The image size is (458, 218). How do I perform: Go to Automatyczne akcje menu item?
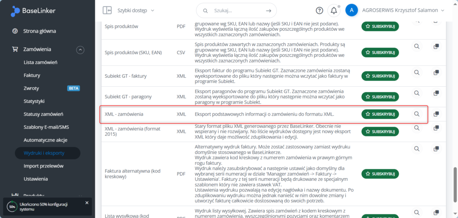pos(45,140)
